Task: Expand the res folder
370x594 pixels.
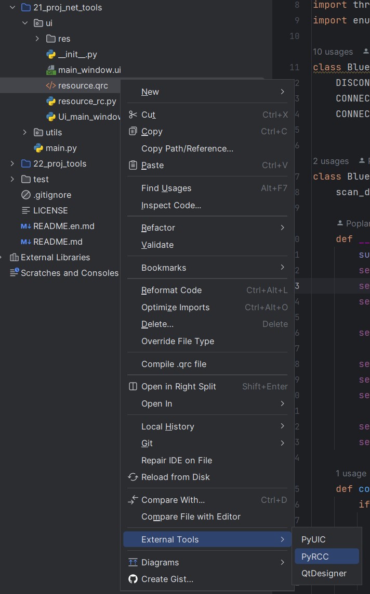Action: pos(37,39)
